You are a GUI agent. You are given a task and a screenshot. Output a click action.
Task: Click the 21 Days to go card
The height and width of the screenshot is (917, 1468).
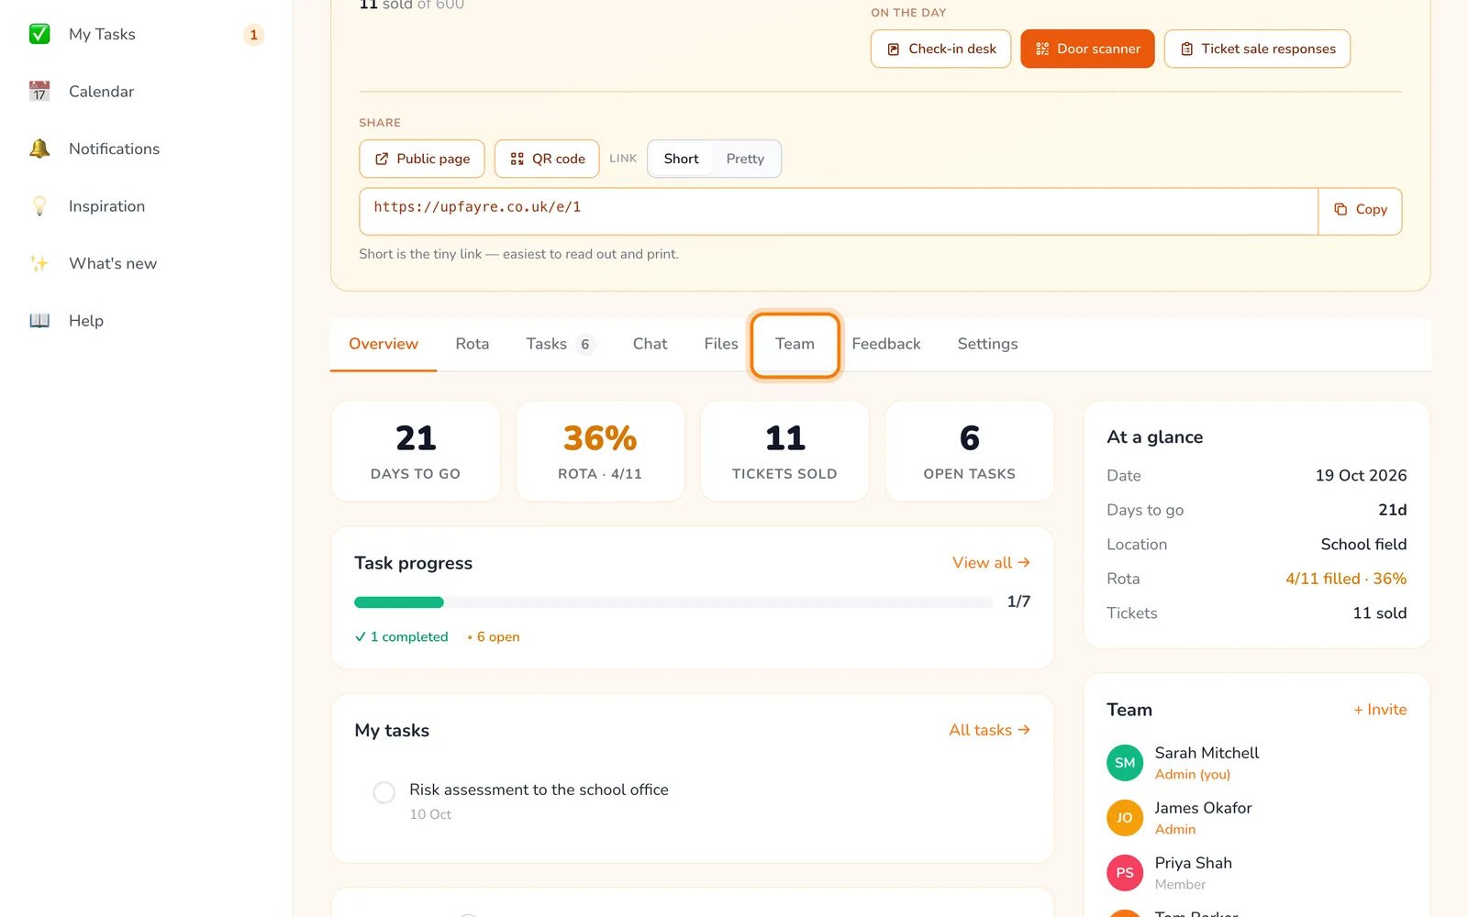(x=416, y=451)
